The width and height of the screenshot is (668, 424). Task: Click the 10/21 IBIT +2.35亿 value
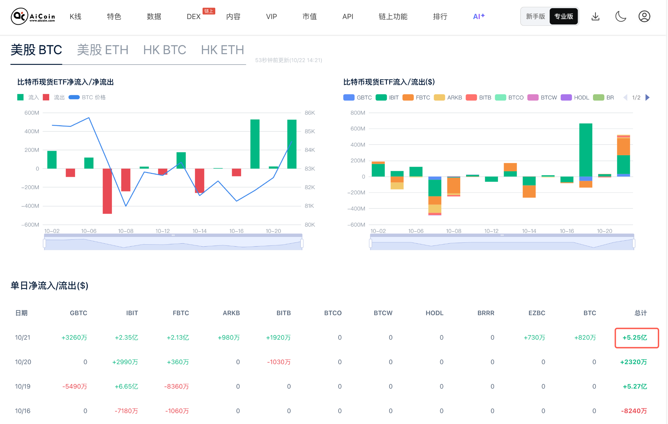click(x=126, y=338)
